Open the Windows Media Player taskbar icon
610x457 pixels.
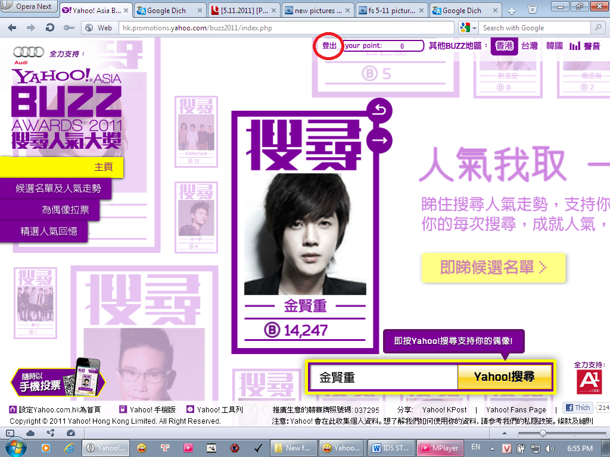(x=45, y=448)
